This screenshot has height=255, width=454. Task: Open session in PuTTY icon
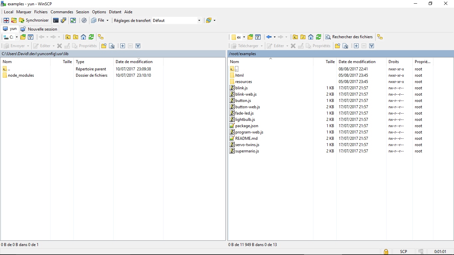point(63,20)
